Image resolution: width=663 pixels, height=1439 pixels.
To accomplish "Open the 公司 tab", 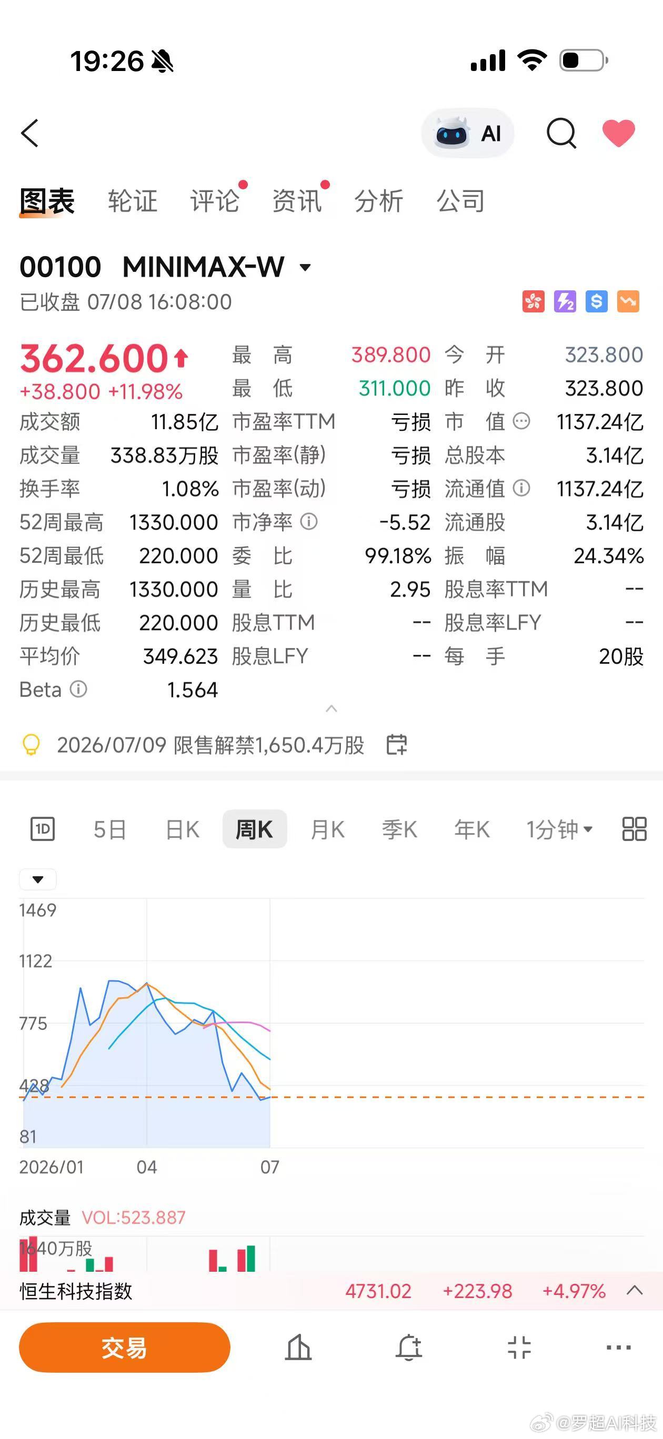I will (x=461, y=201).
